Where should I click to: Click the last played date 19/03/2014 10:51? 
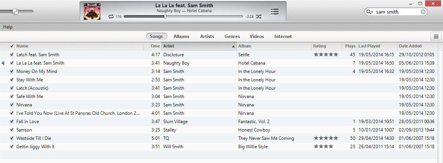376,122
